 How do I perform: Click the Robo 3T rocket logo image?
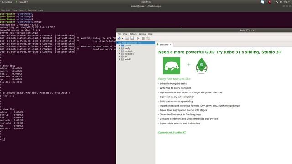(202, 66)
